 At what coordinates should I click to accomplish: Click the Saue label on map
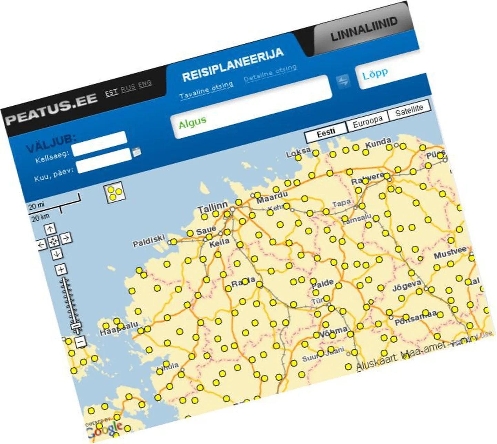click(206, 230)
